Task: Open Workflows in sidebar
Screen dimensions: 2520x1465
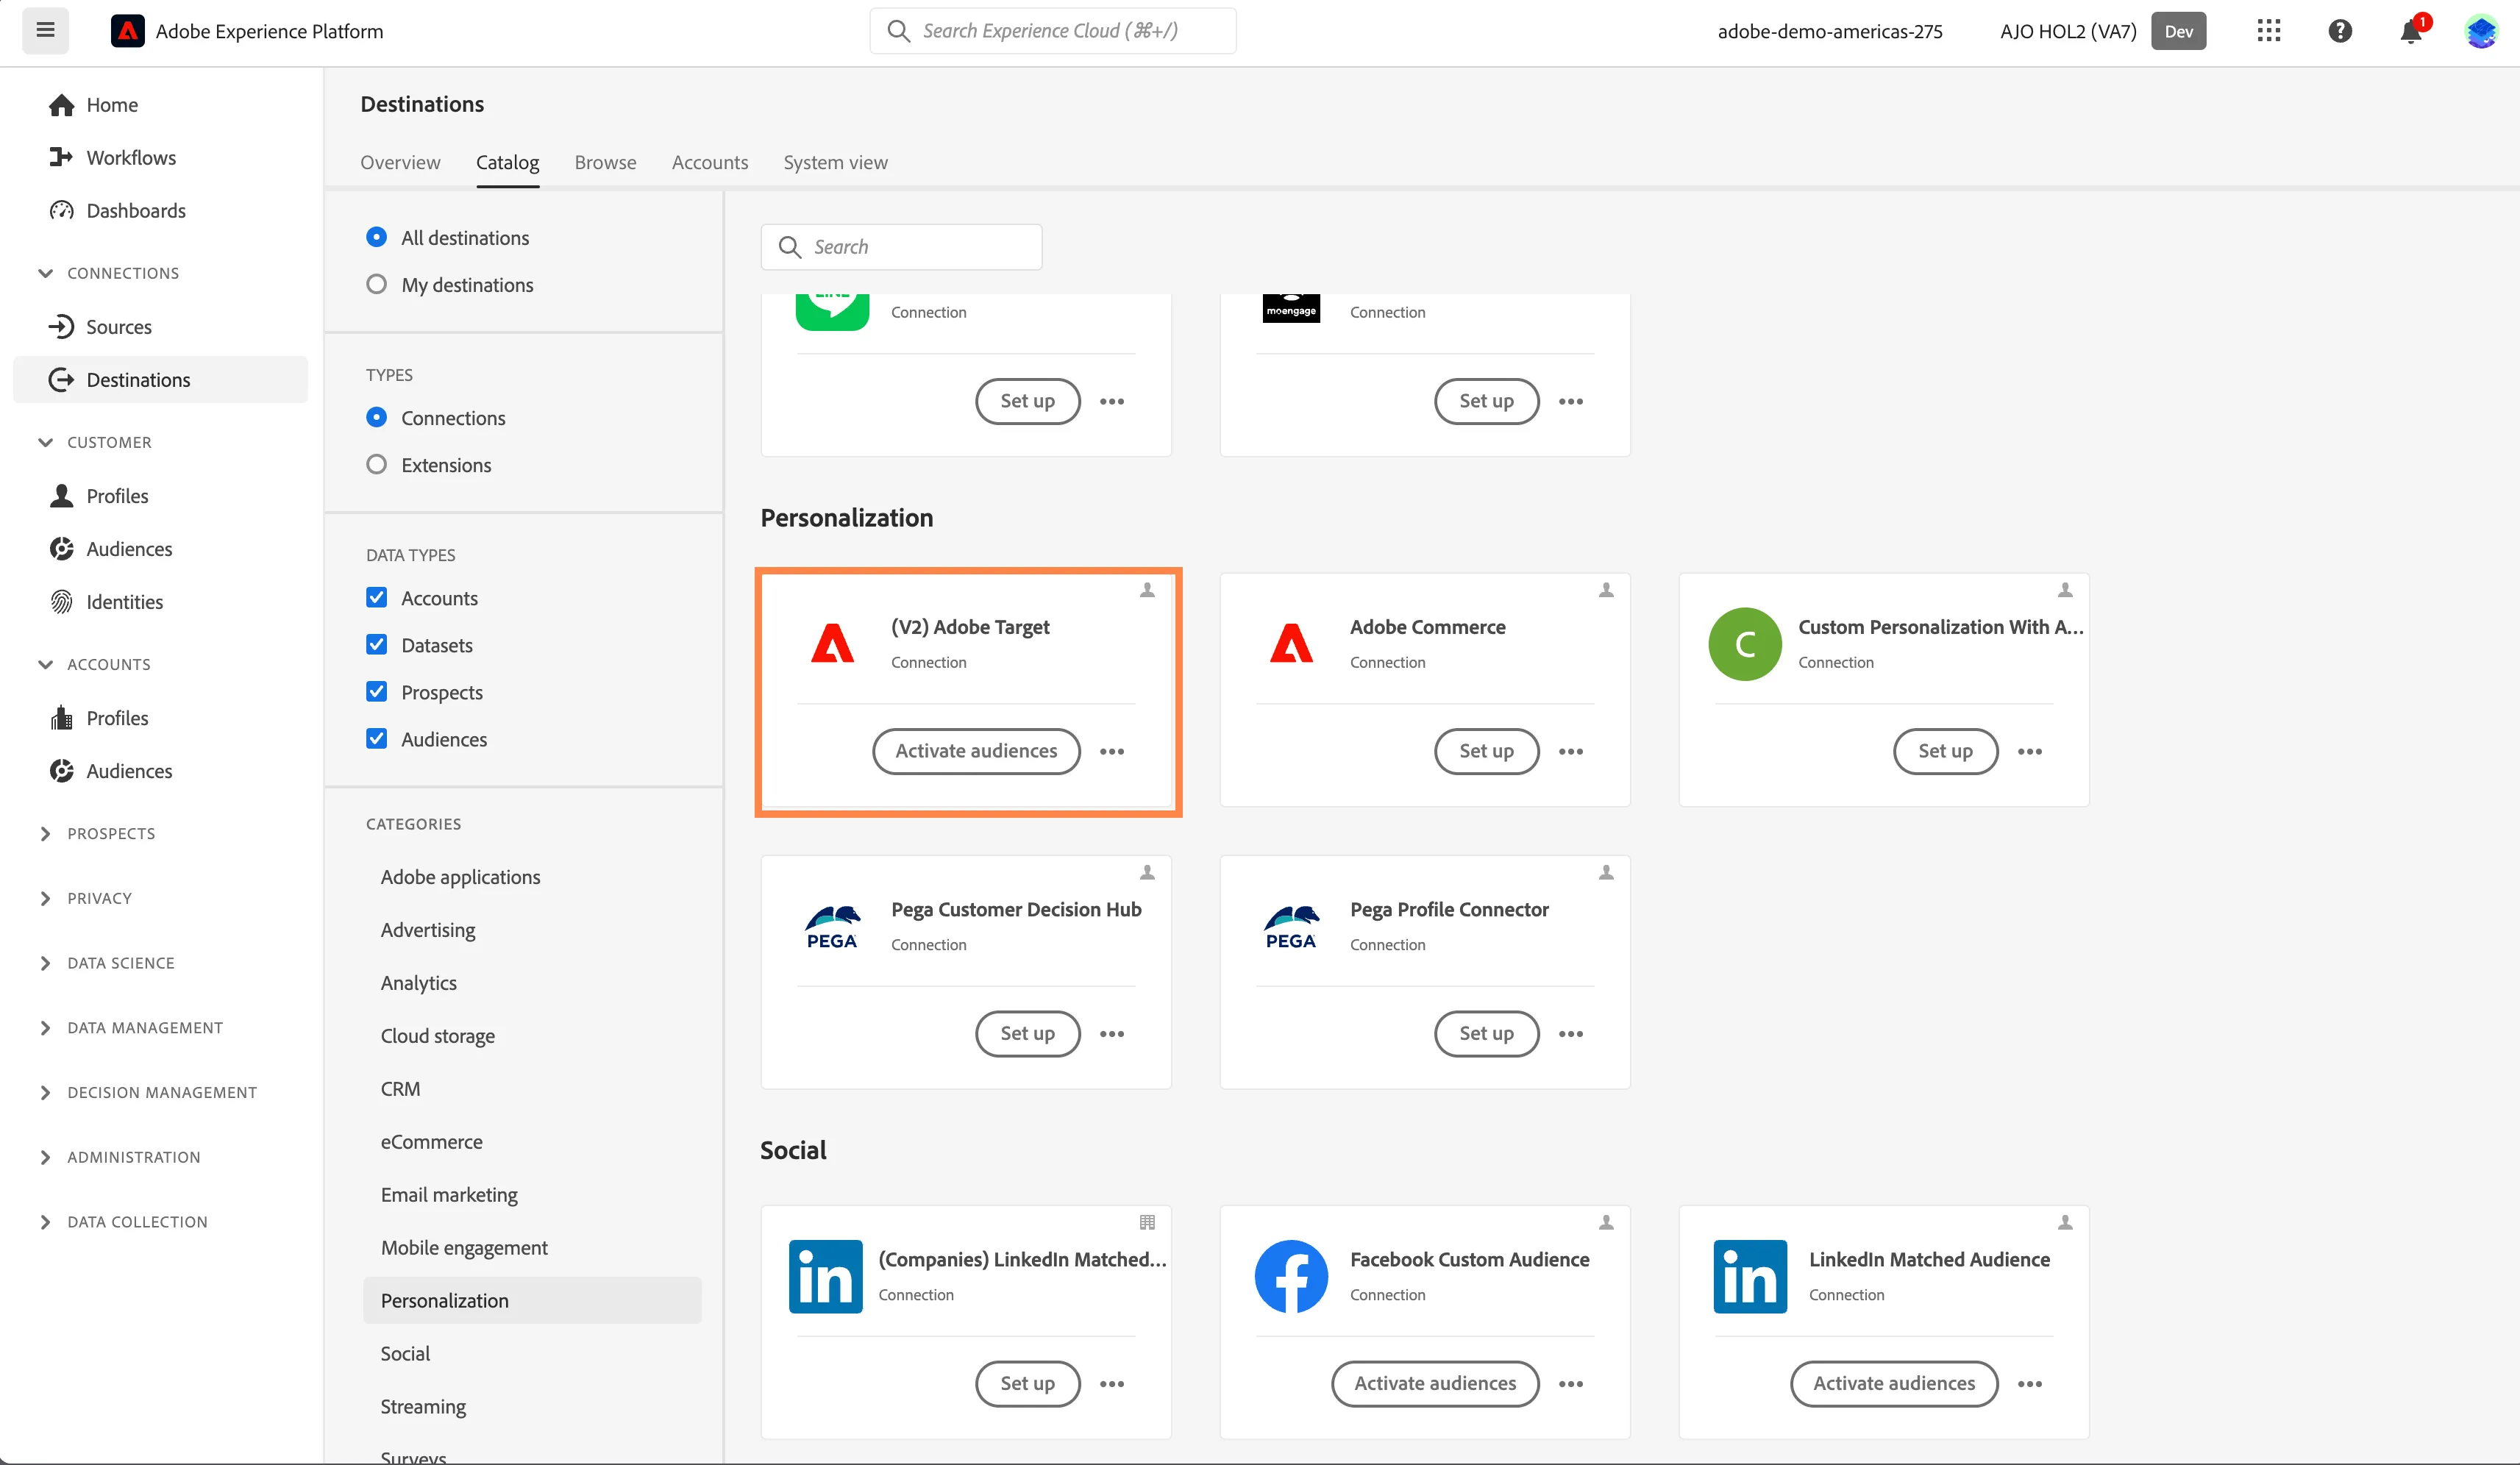Action: click(x=131, y=158)
